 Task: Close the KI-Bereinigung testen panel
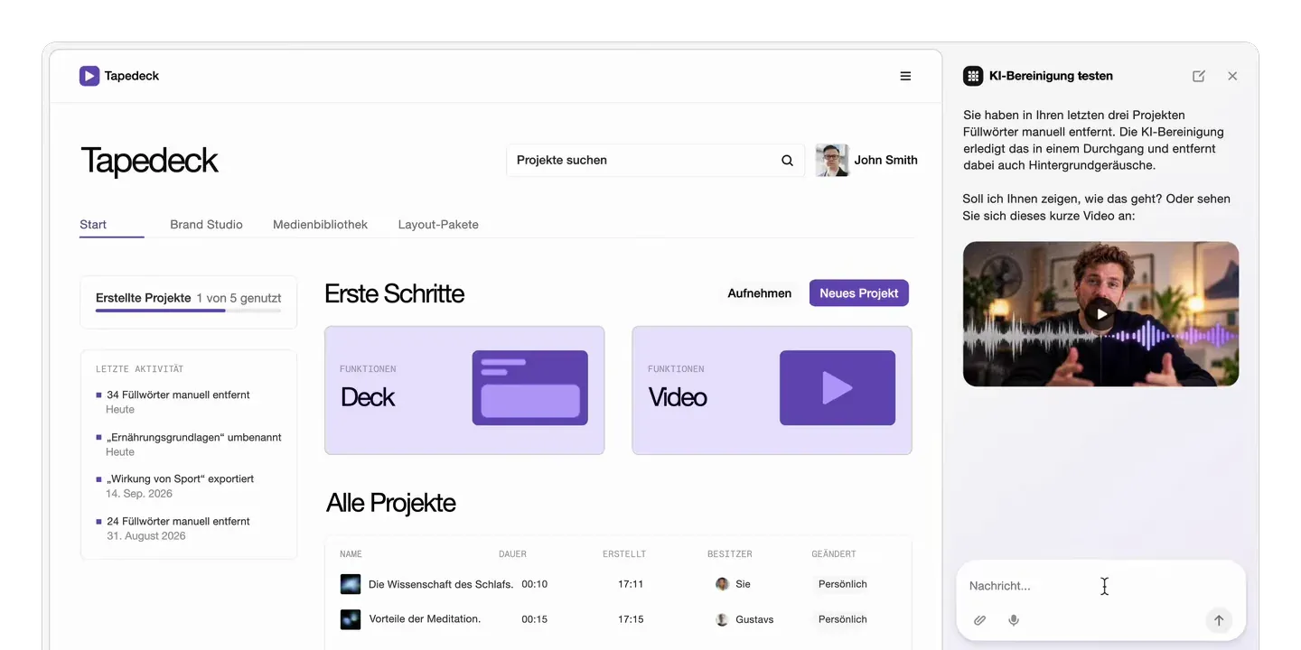1232,76
